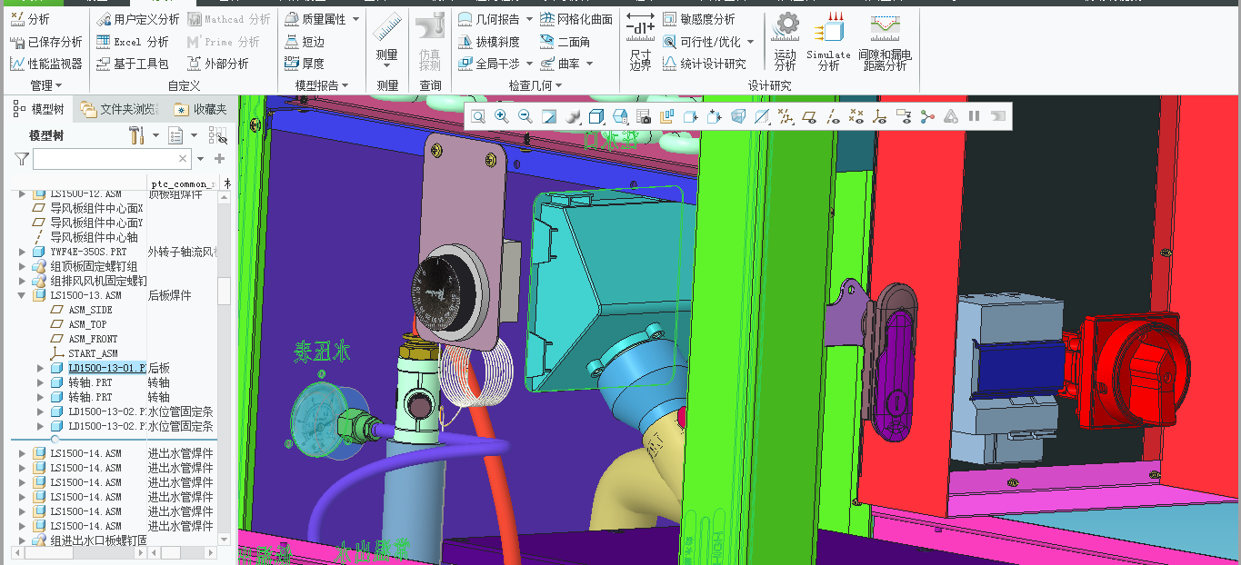
Task: Click the Refit view icon
Action: (x=477, y=116)
